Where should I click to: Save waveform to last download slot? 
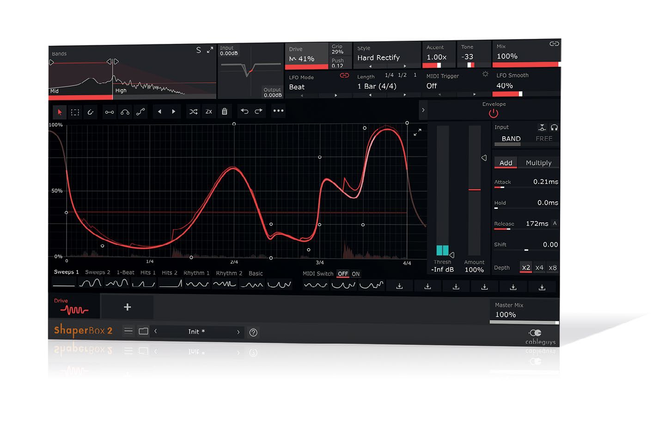pos(542,287)
